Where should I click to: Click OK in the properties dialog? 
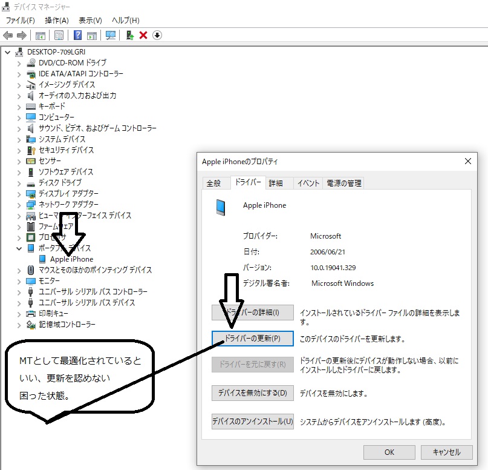click(x=389, y=452)
